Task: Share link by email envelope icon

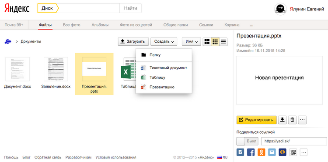Action: (x=272, y=152)
